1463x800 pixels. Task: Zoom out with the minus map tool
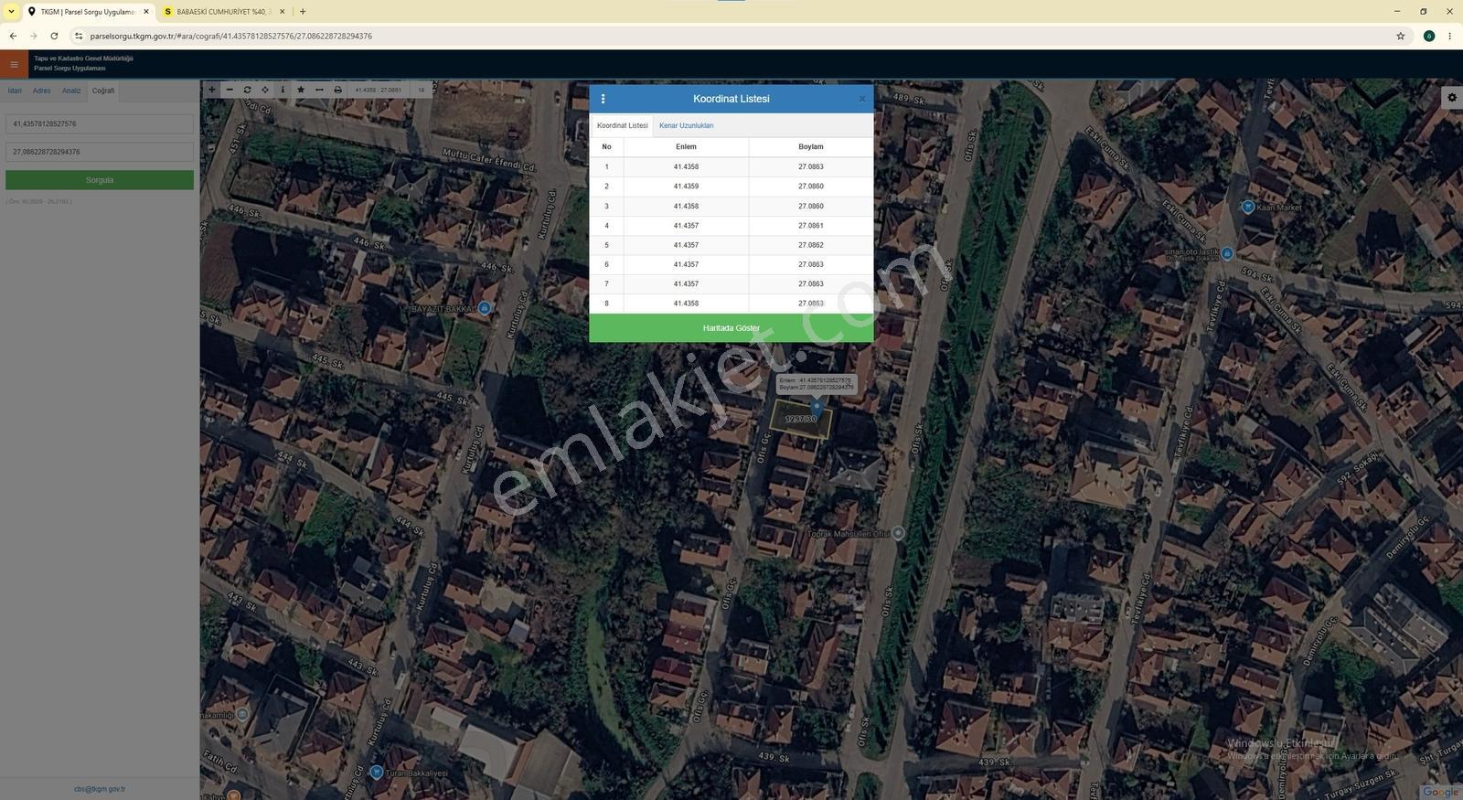point(230,90)
